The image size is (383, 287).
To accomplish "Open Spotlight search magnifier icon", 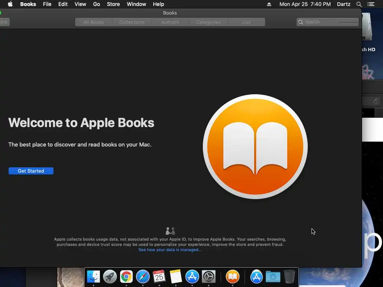I will (359, 4).
